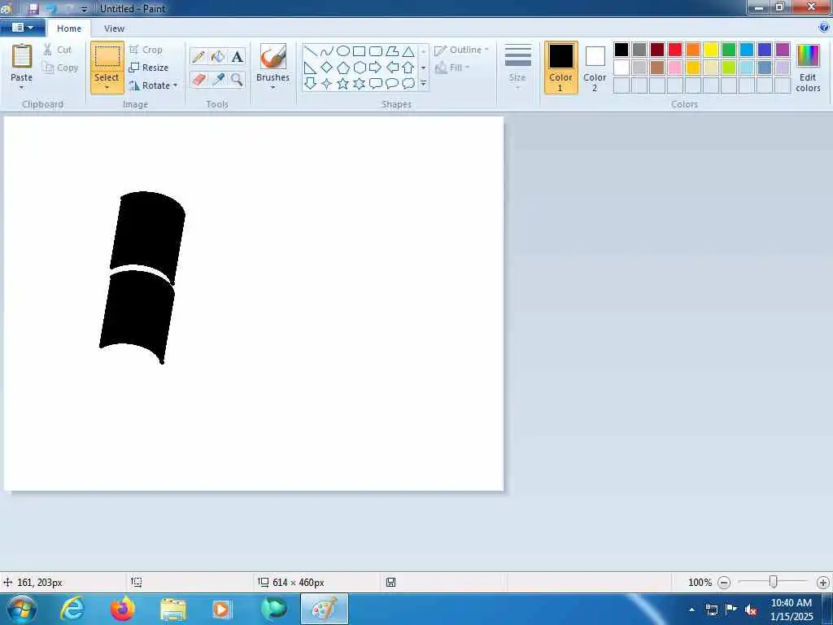The height and width of the screenshot is (625, 833).
Task: Open the Paint Help icon
Action: [x=824, y=28]
